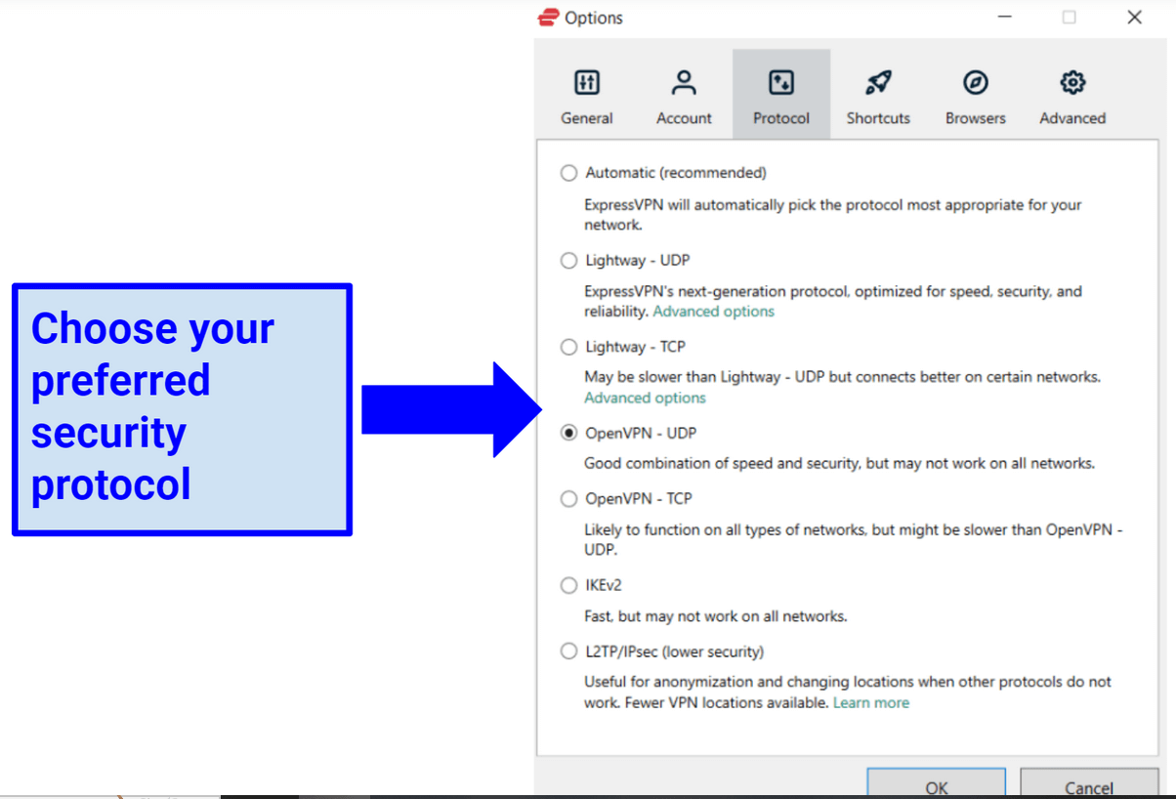This screenshot has width=1176, height=799.
Task: Open the Shortcuts rocket icon
Action: pyautogui.click(x=878, y=82)
